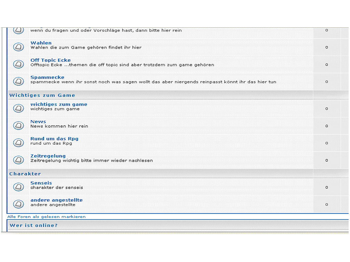The image size is (350, 262).
Task: Open the Wahlen forum
Action: tap(41, 43)
